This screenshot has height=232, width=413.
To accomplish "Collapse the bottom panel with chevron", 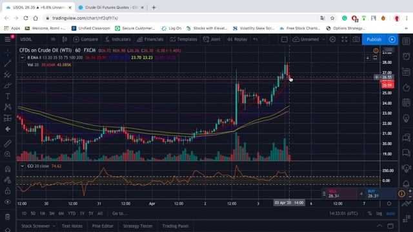I will (x=379, y=226).
